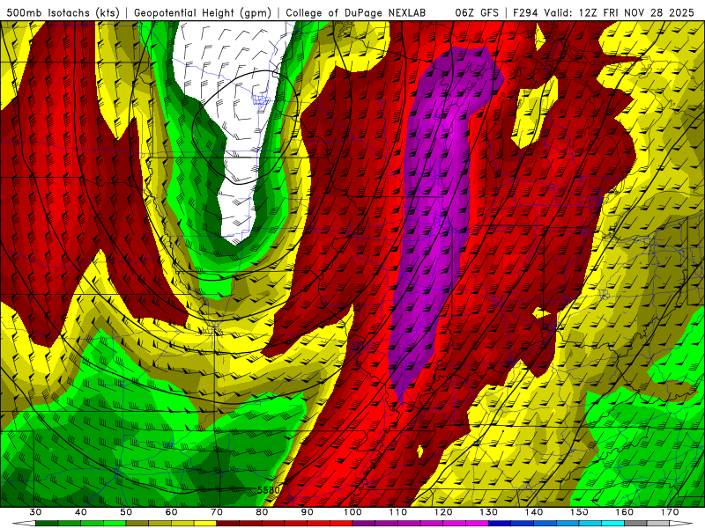Click the 5580 height contour label

coord(269,490)
